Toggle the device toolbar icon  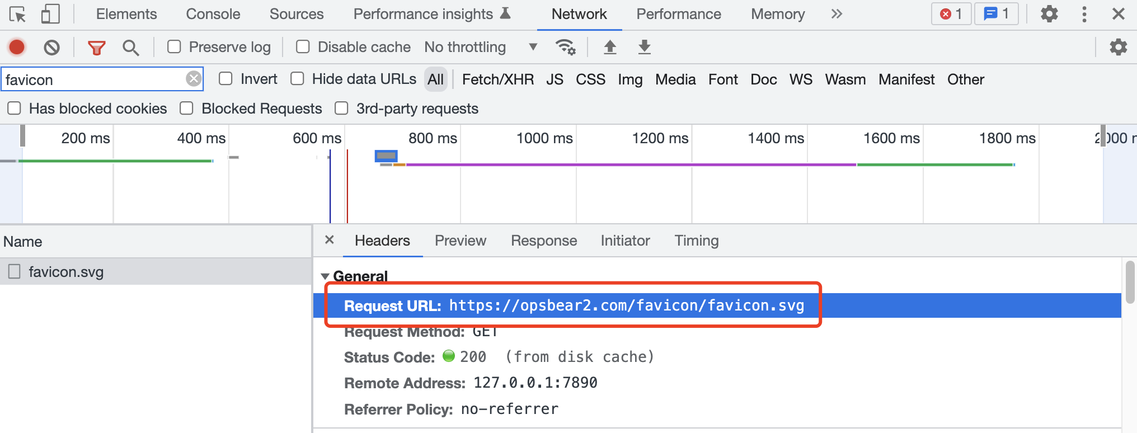tap(50, 15)
